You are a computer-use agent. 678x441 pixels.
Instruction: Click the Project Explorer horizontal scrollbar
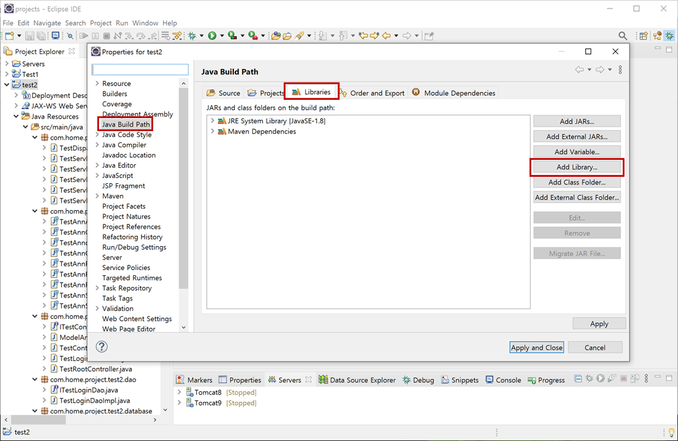pos(38,419)
